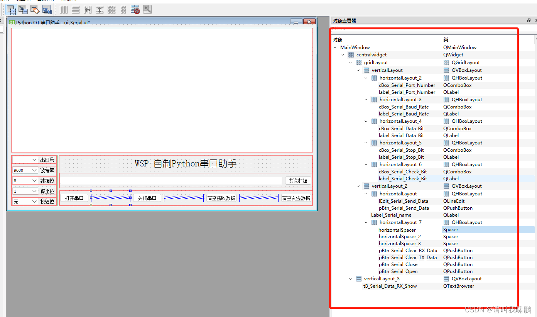Image resolution: width=537 pixels, height=317 pixels.
Task: Select the spacer before 清空发送数据 button
Action: [259, 198]
